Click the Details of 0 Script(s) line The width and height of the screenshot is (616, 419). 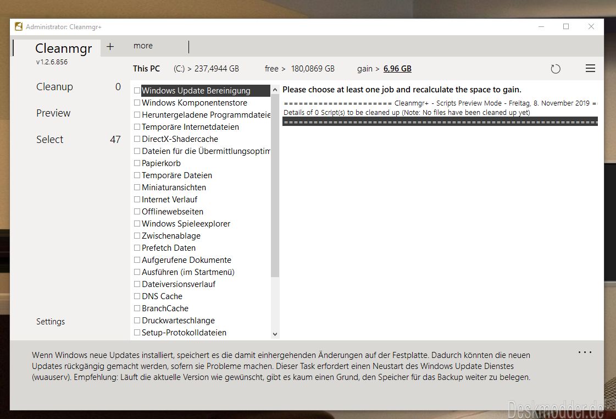tap(407, 112)
